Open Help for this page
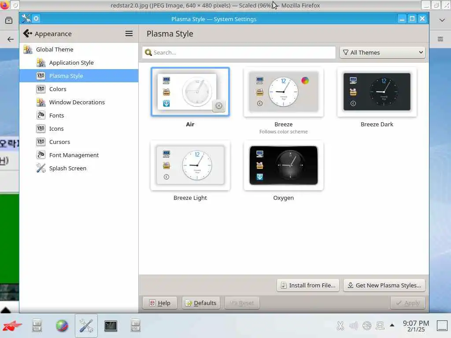 pos(160,303)
